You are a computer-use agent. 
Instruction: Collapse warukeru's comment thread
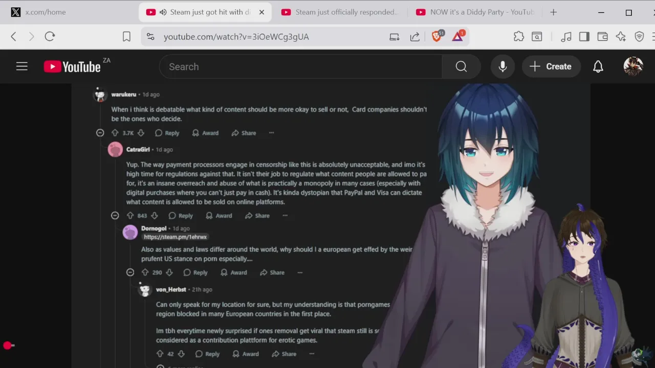[100, 133]
